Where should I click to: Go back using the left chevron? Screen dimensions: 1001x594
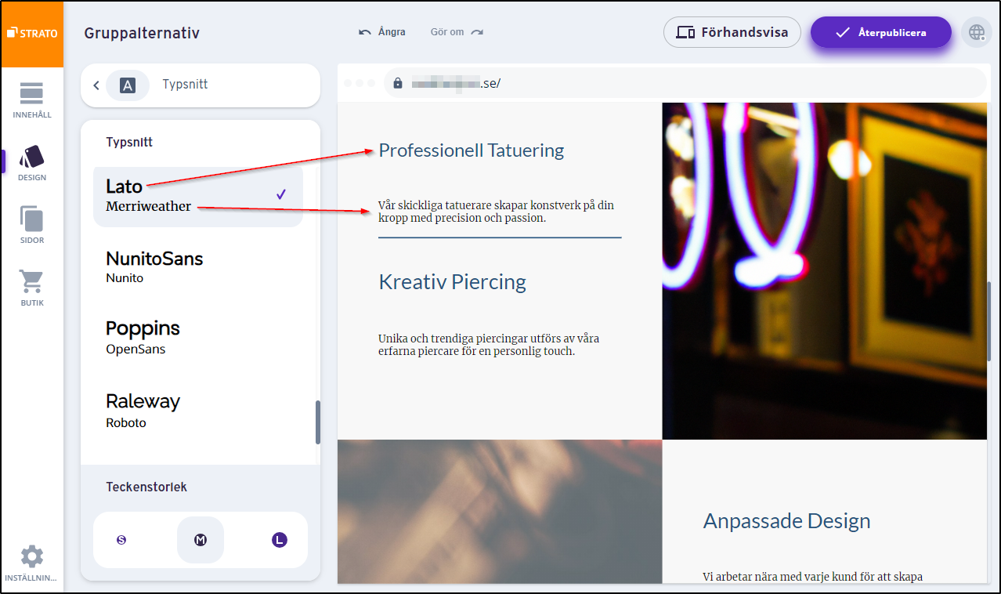click(96, 85)
